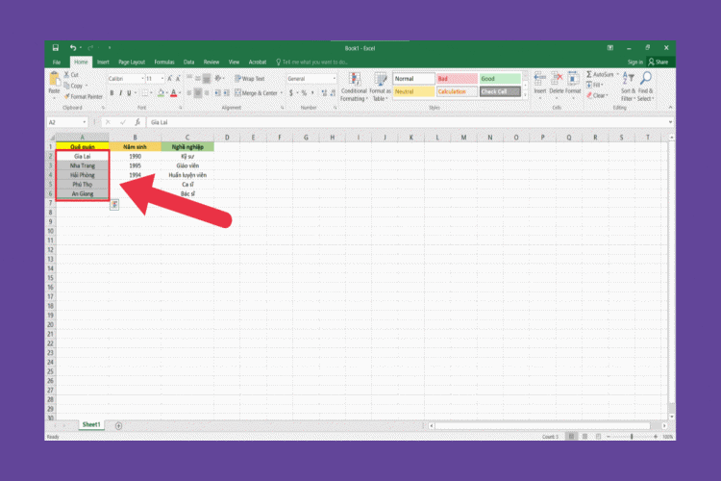Screen dimensions: 721x481
Task: Click the Orientation text angle icon
Action: pos(218,79)
